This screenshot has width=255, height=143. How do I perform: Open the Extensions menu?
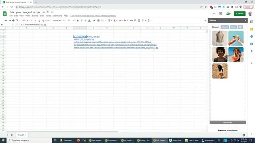point(57,16)
